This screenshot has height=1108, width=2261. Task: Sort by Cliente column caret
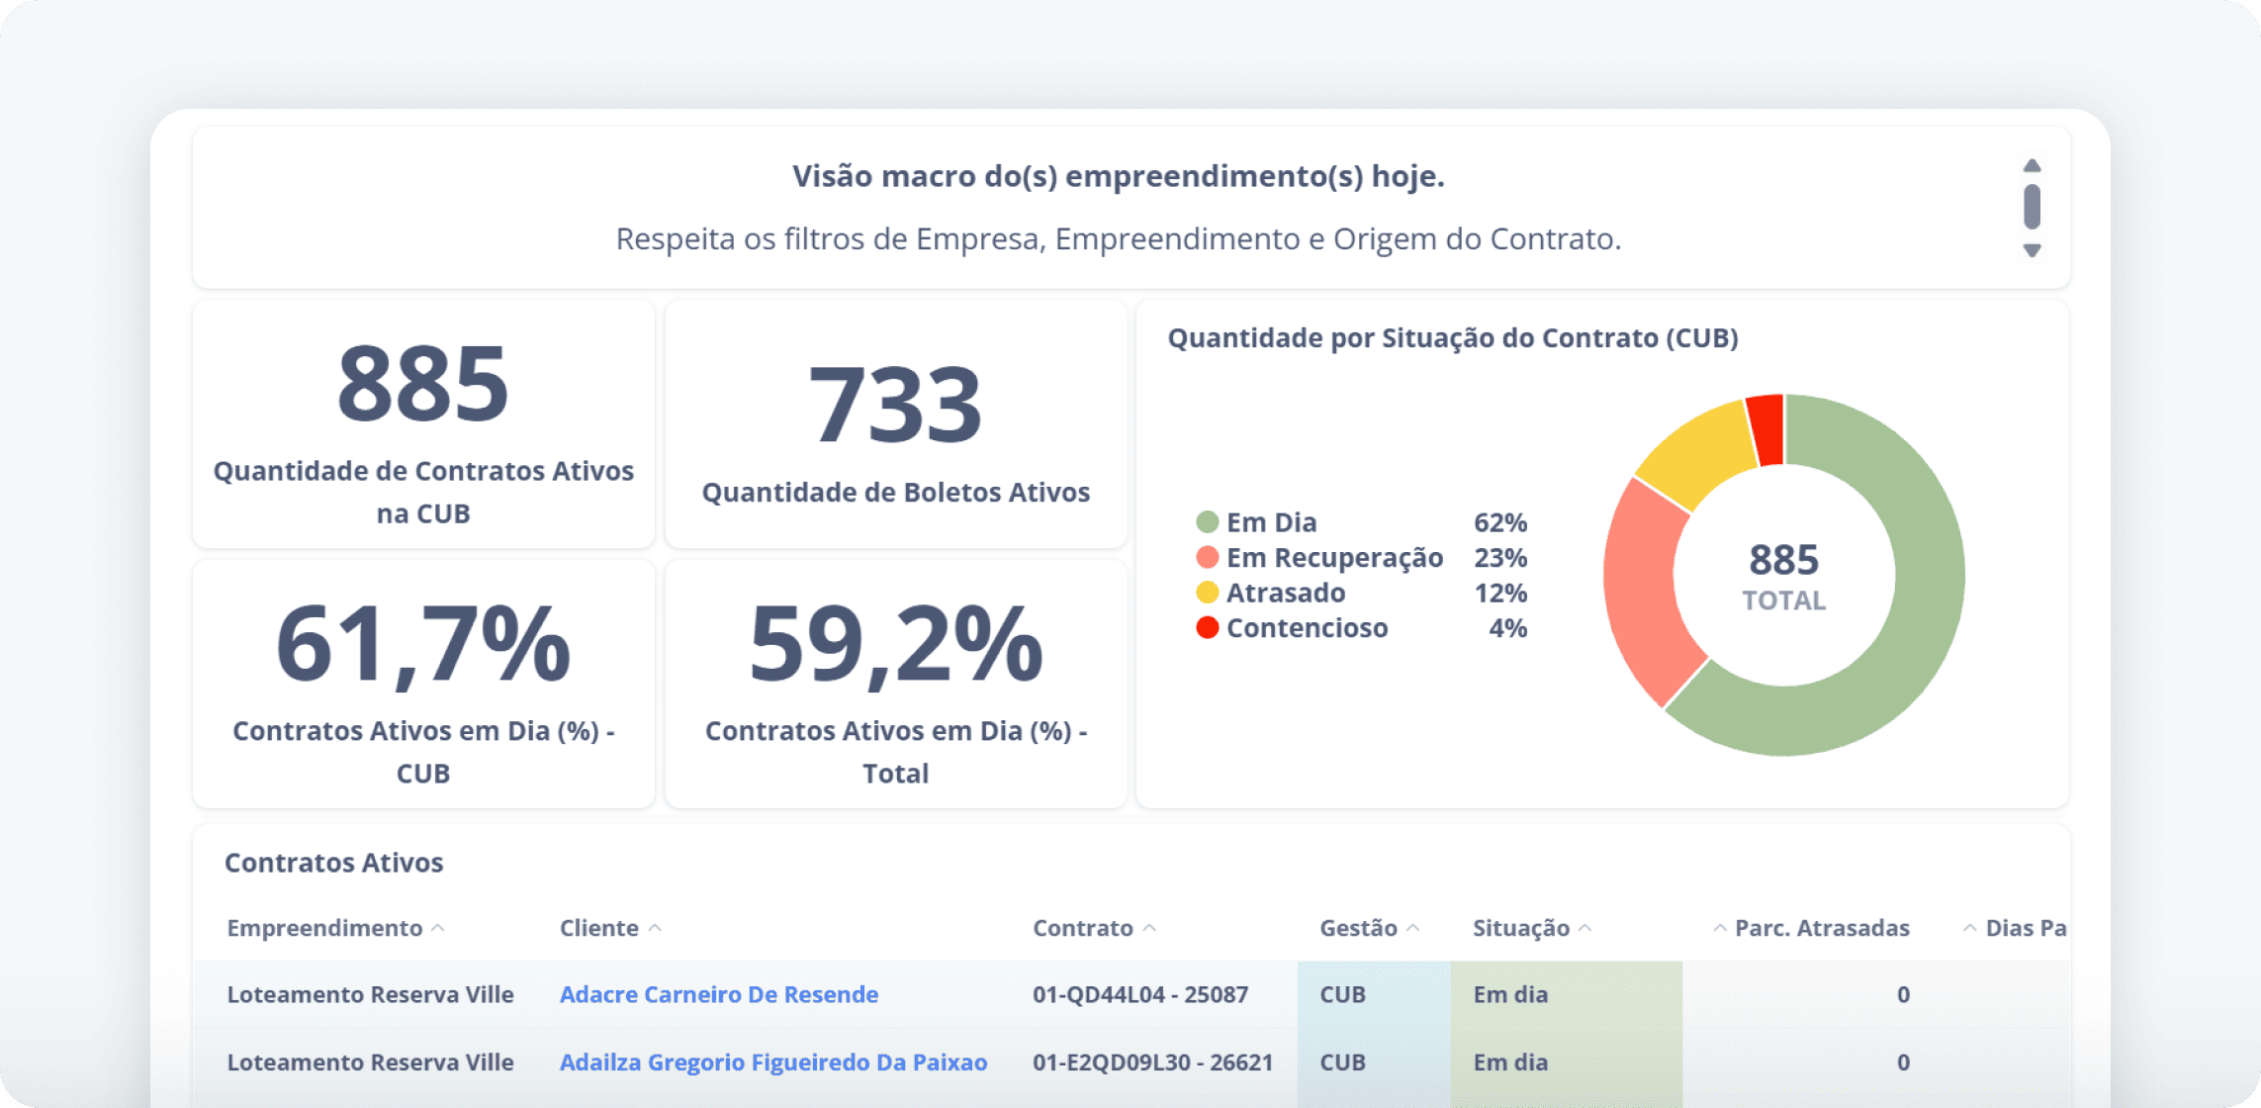click(x=655, y=928)
